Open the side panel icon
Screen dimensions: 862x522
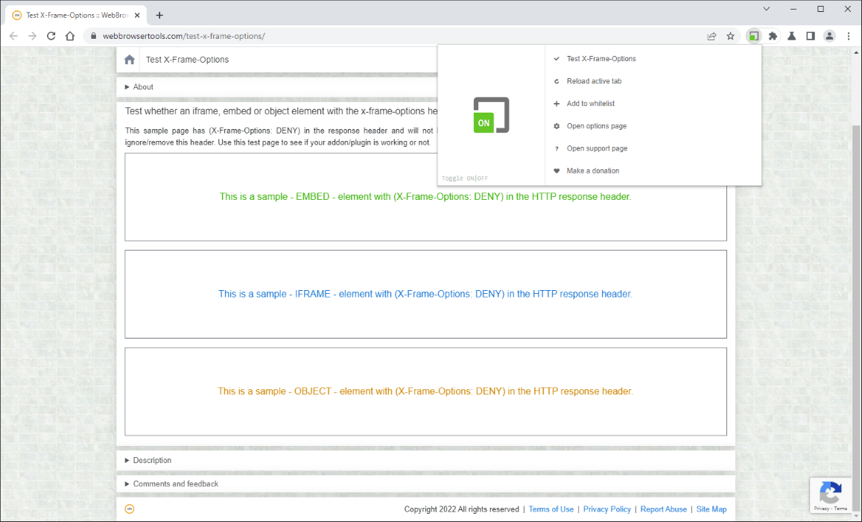tap(811, 36)
